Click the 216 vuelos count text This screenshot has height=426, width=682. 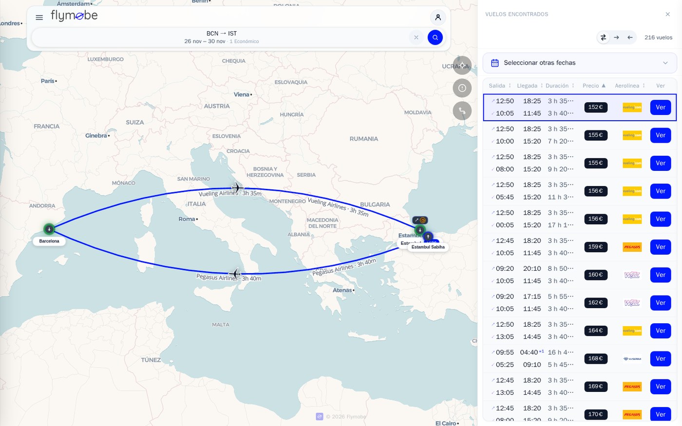point(658,37)
